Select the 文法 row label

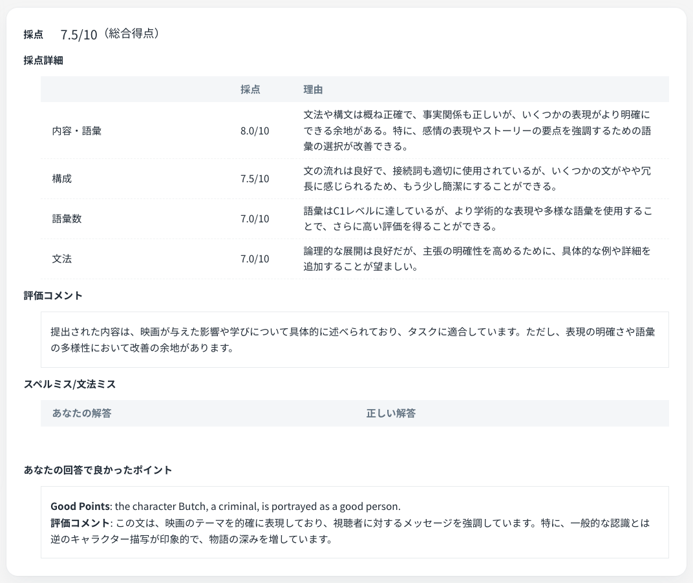(62, 259)
